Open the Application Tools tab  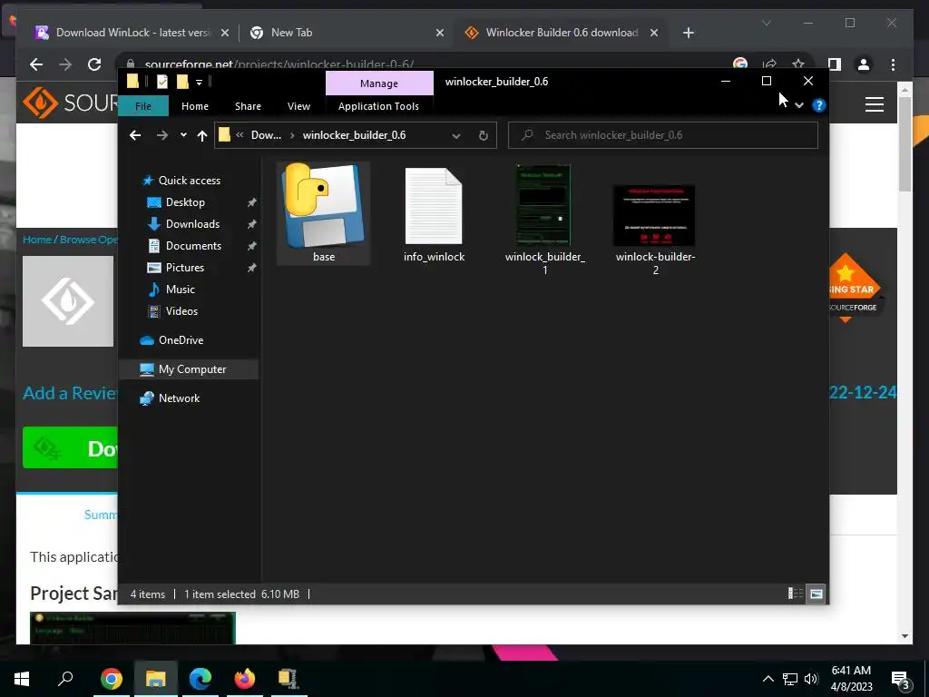[x=378, y=106]
